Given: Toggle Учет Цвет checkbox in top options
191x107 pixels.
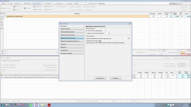Looking at the screenshot, I should (13, 10).
